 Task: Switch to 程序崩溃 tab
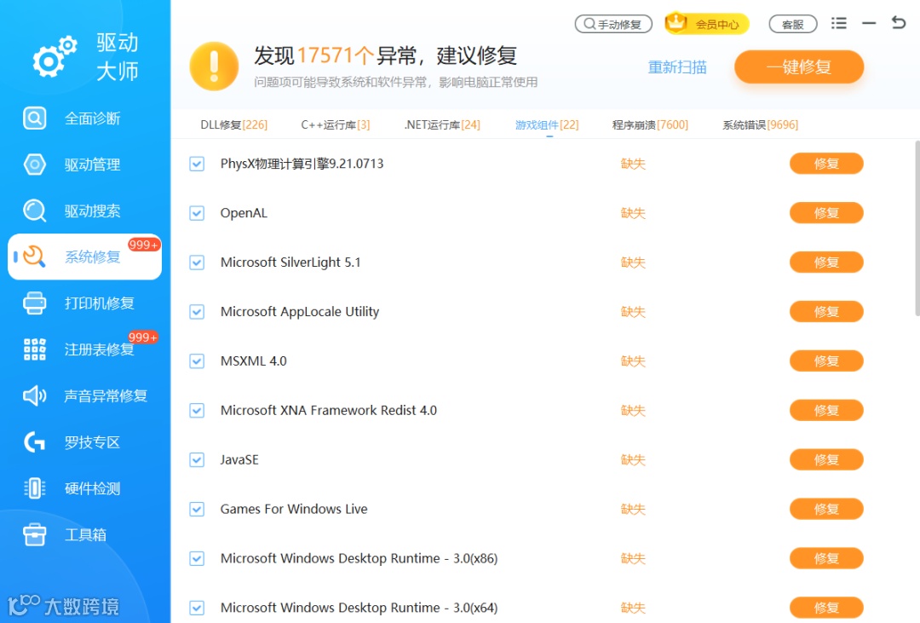(x=650, y=124)
